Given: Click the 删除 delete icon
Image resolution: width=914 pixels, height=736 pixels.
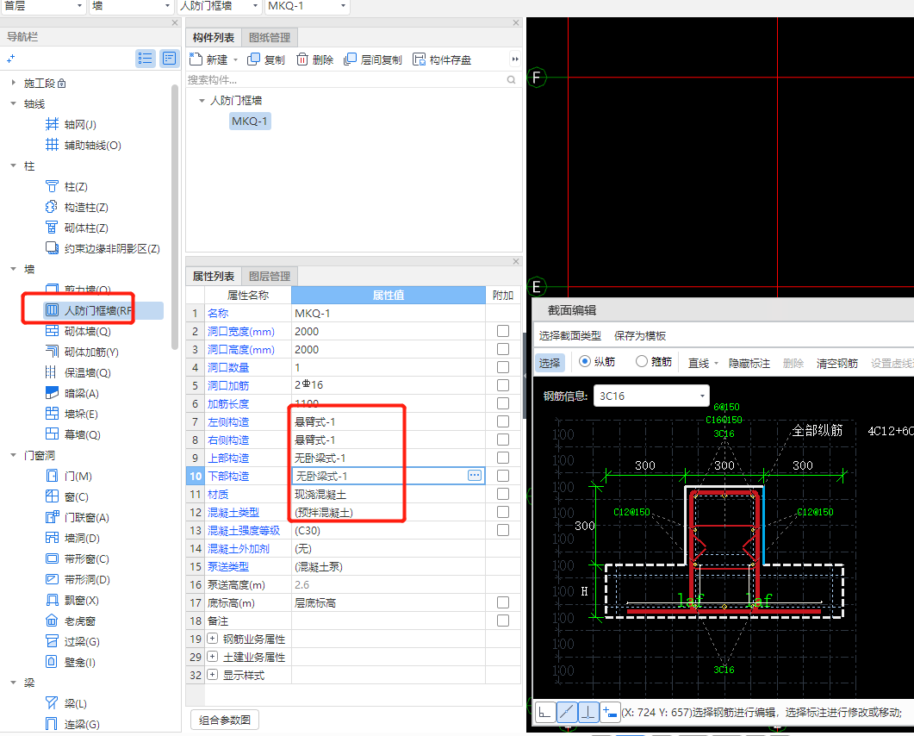Looking at the screenshot, I should (302, 59).
